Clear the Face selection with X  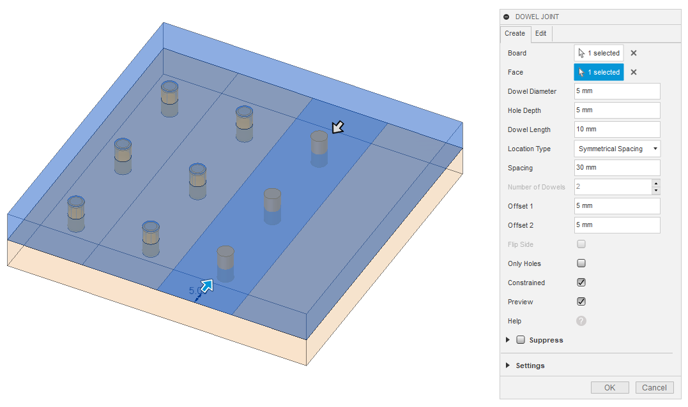[633, 72]
